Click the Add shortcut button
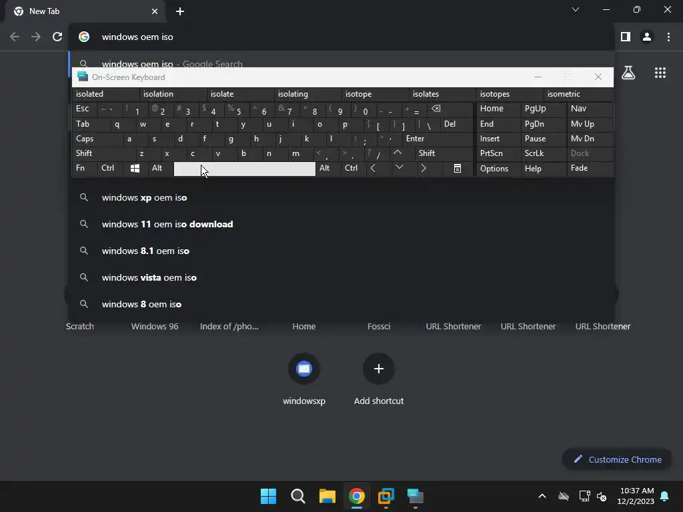The image size is (683, 512). 379,379
